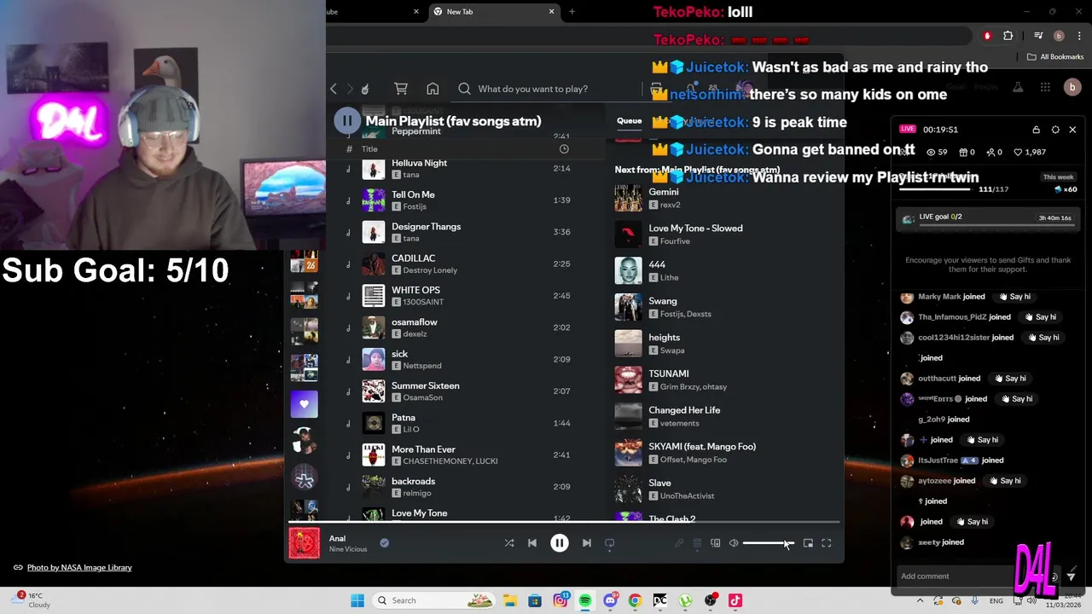
Task: Open the Google apps grid
Action: [x=1045, y=87]
